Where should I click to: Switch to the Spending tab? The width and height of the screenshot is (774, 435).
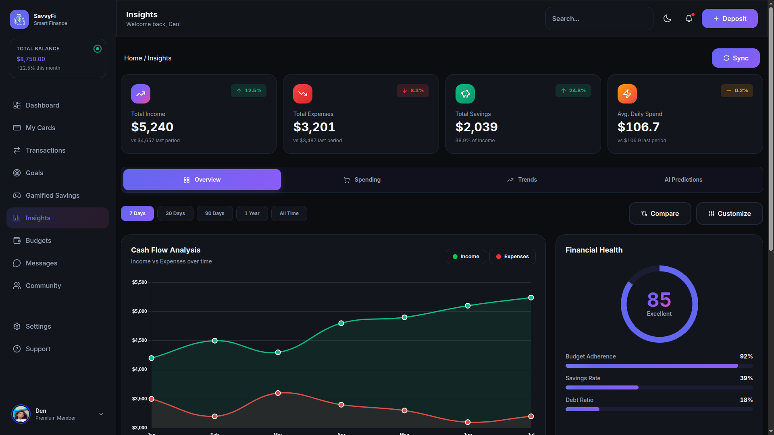point(362,180)
